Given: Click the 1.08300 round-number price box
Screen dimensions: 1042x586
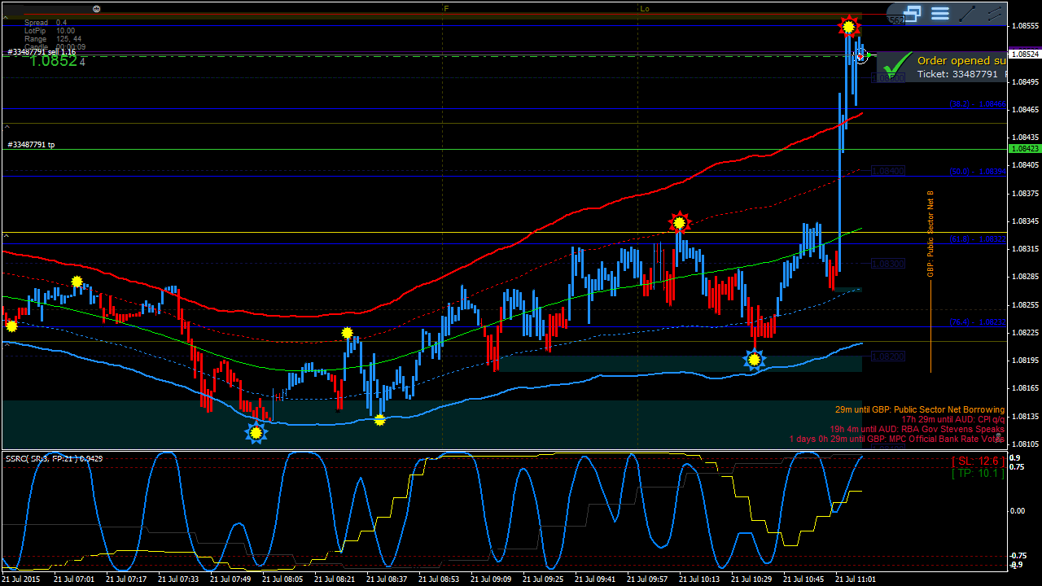Looking at the screenshot, I should [888, 264].
